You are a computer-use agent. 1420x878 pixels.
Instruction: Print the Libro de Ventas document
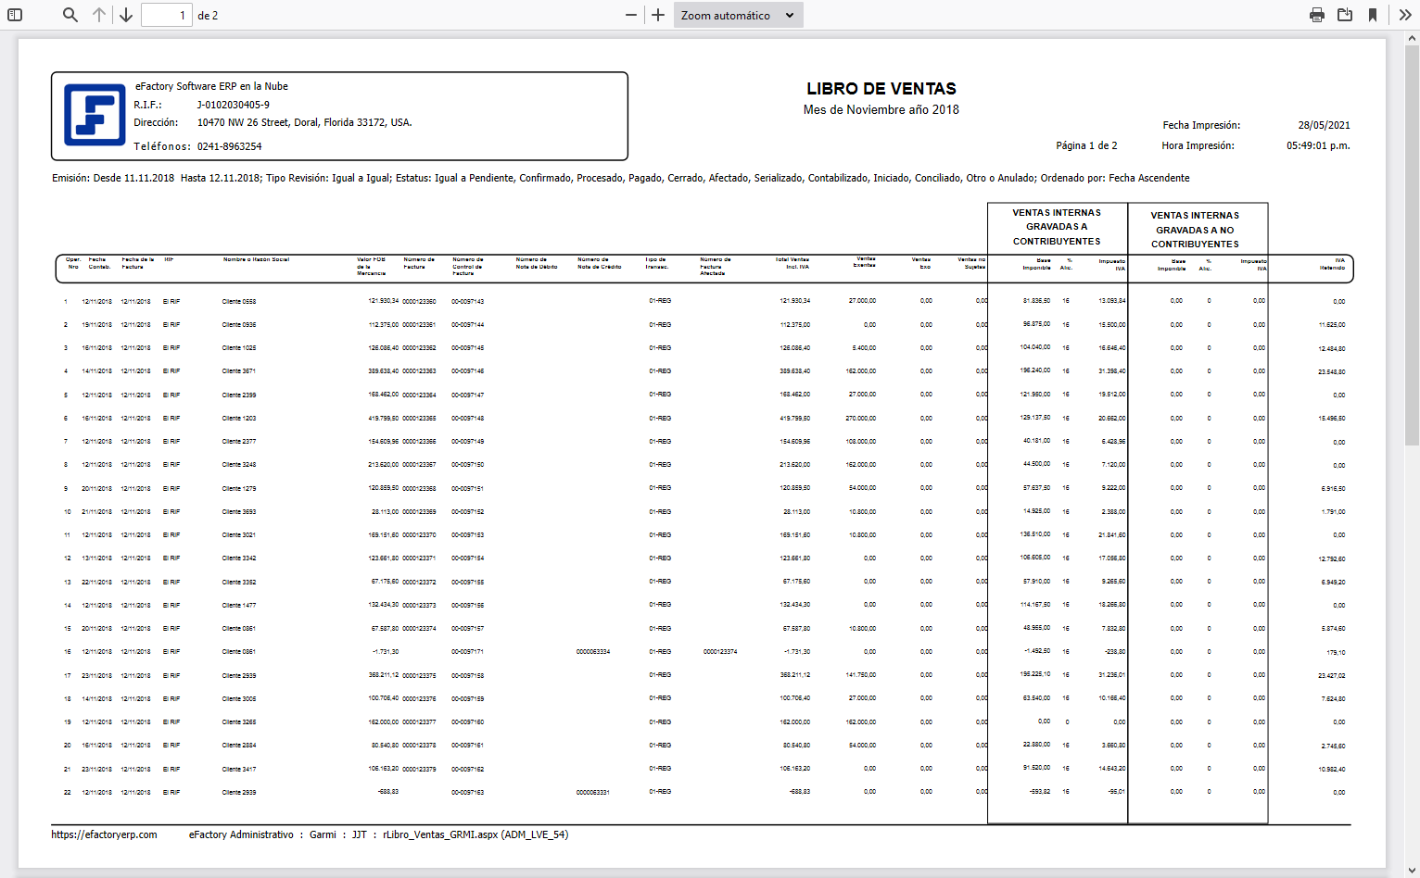[1317, 14]
